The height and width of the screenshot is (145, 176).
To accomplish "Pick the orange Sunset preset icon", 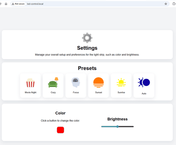I will [98, 83].
